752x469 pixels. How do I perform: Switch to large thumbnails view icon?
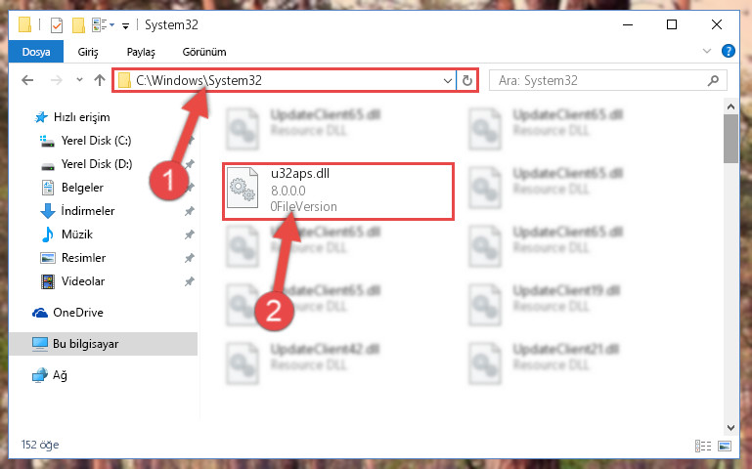725,446
